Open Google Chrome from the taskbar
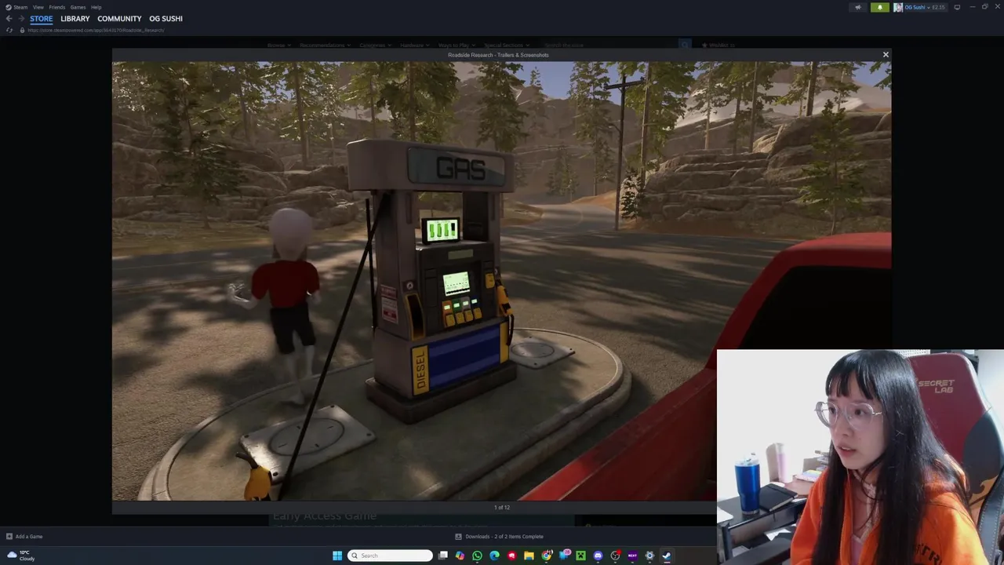The height and width of the screenshot is (565, 1004). click(x=547, y=556)
